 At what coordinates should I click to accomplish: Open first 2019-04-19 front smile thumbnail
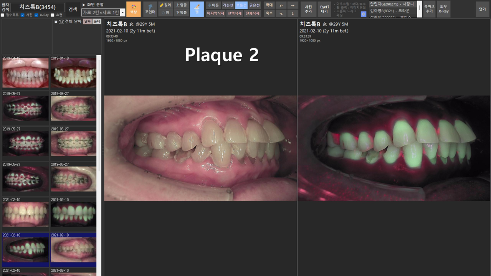point(26,73)
